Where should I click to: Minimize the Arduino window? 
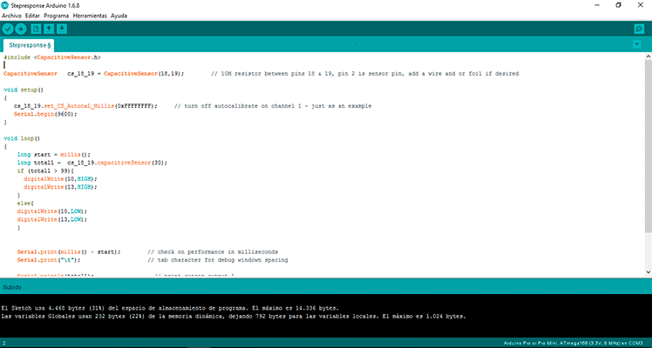597,5
